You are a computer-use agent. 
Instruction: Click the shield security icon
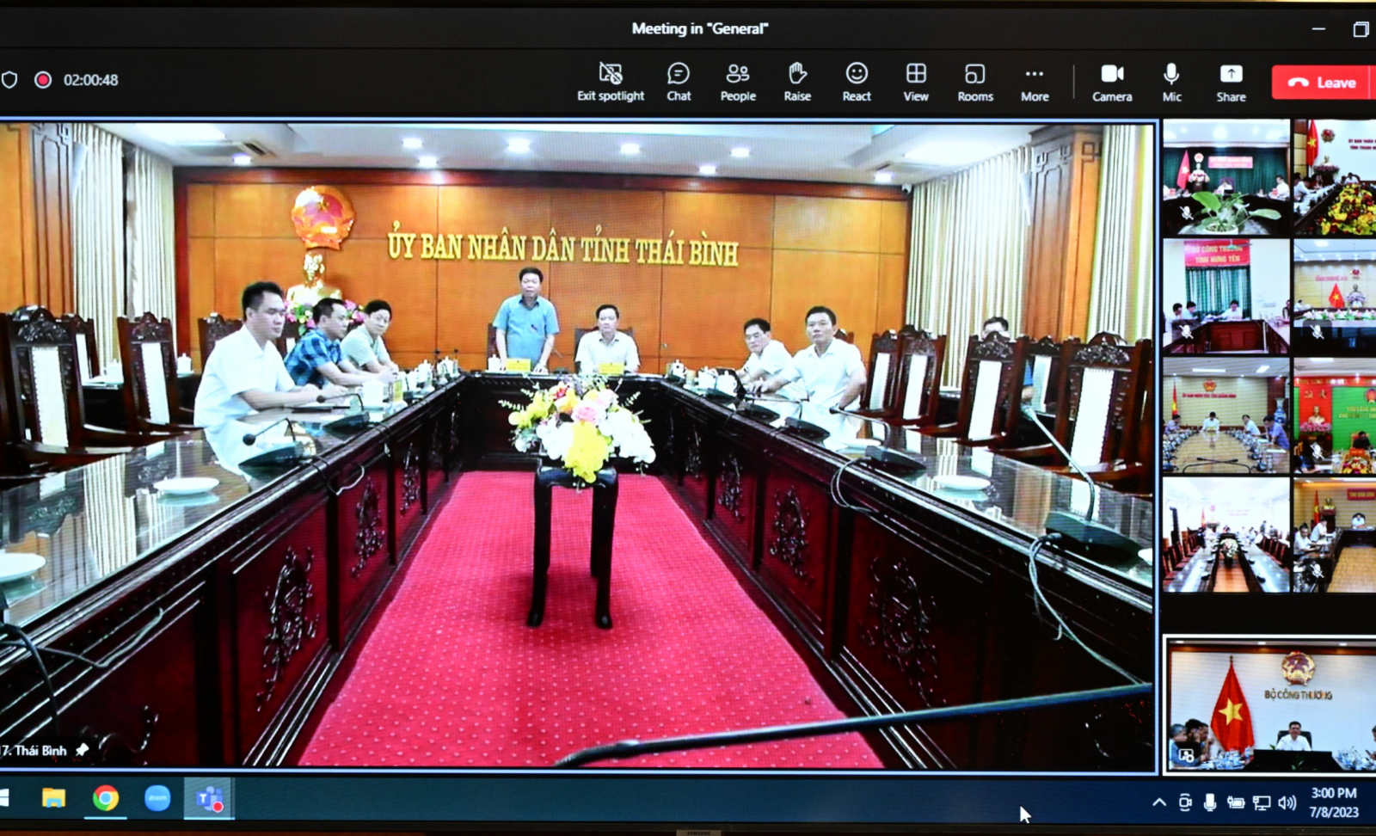pos(9,80)
